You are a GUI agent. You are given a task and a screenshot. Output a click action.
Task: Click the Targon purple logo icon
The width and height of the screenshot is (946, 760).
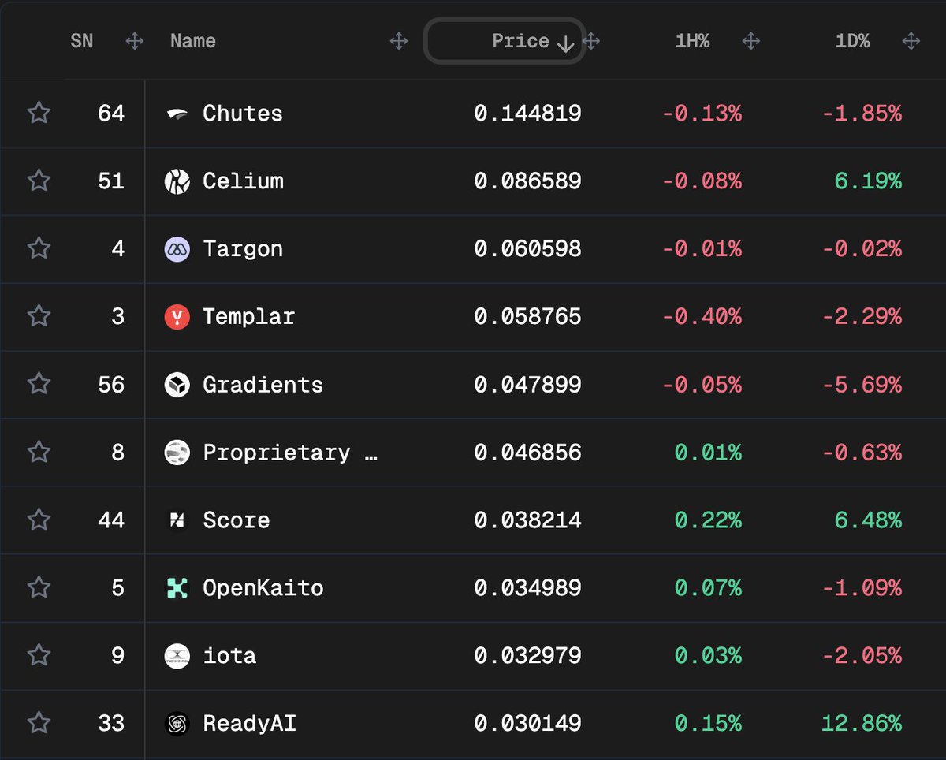pos(177,249)
